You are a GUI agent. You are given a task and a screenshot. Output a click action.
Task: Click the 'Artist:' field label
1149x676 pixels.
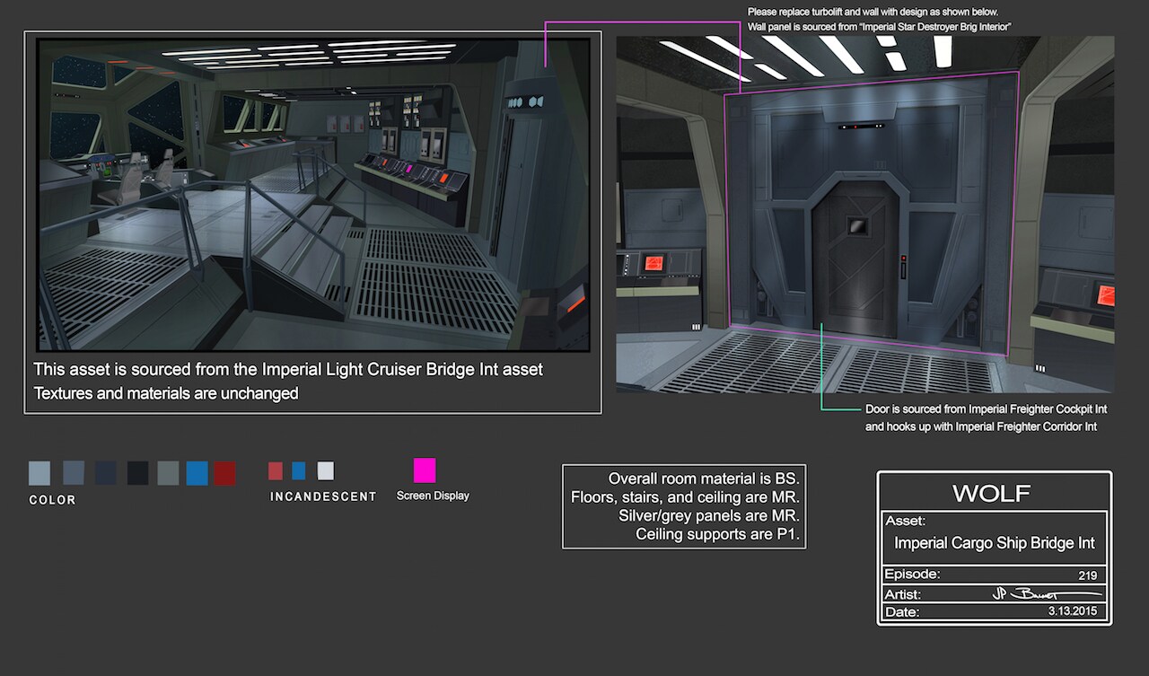click(902, 594)
